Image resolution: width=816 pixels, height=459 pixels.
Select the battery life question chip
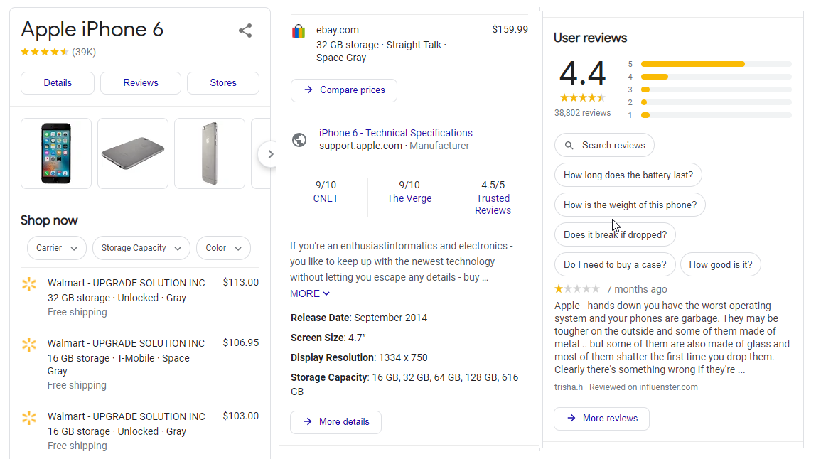click(x=628, y=175)
